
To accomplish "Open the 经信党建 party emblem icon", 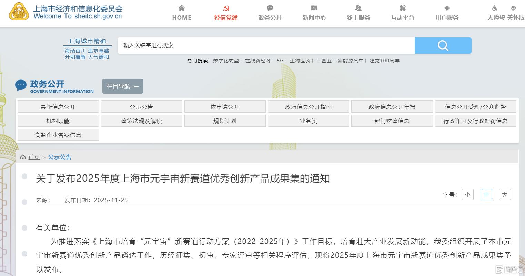I will pos(226,8).
